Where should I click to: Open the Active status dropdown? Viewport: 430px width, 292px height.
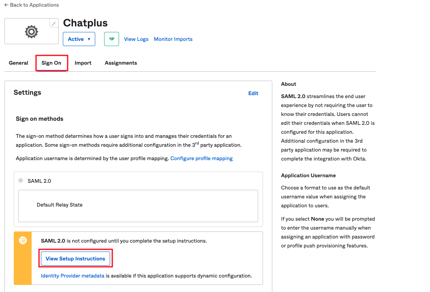pos(79,39)
